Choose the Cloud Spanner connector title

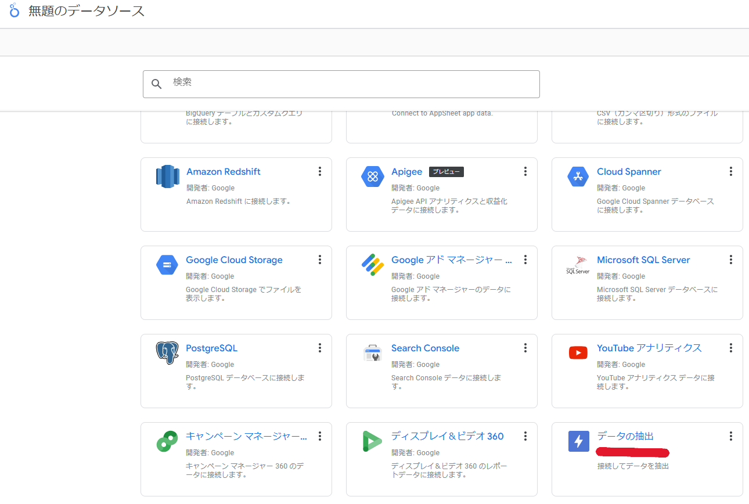tap(629, 172)
